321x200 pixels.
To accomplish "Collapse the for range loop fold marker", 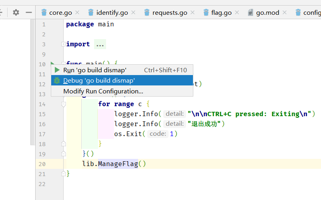I will (63, 104).
